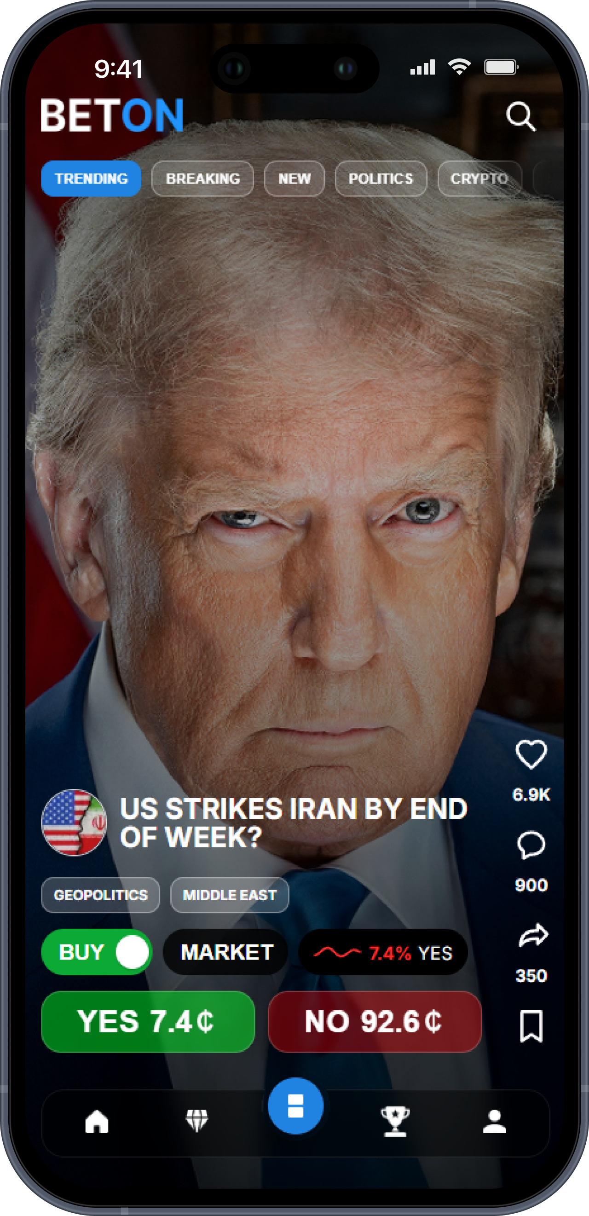Open comments via speech bubble icon
The width and height of the screenshot is (589, 1216).
tap(531, 845)
